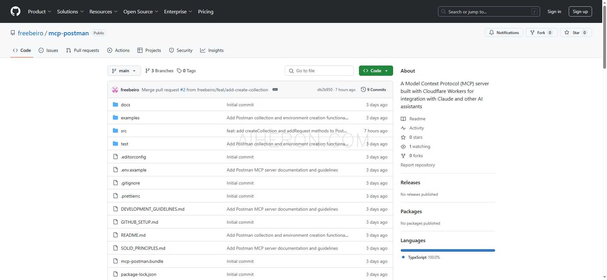Click the Search or jump to field
Viewport: 607px width, 280px height.
(489, 11)
